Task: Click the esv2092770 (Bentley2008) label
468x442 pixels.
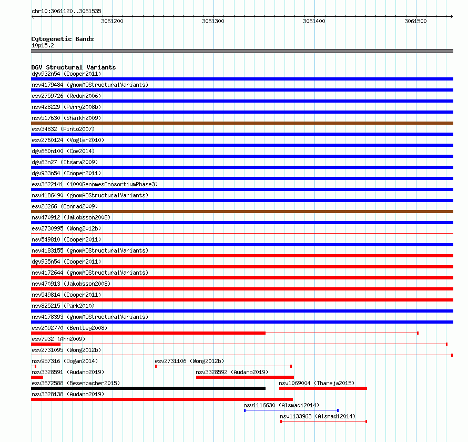Action: point(69,328)
